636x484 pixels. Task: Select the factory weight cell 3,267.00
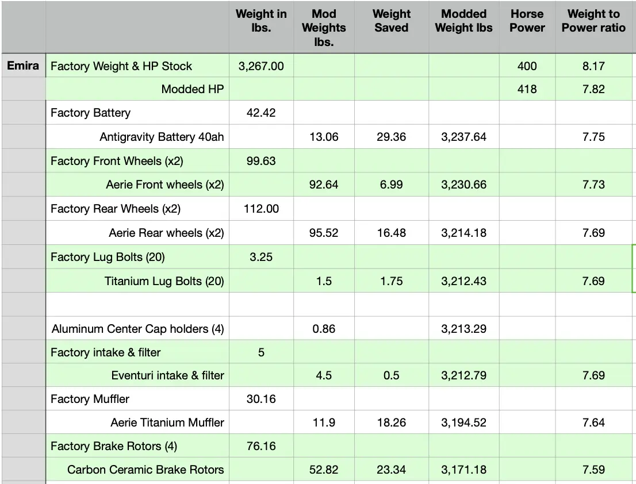[x=261, y=66]
